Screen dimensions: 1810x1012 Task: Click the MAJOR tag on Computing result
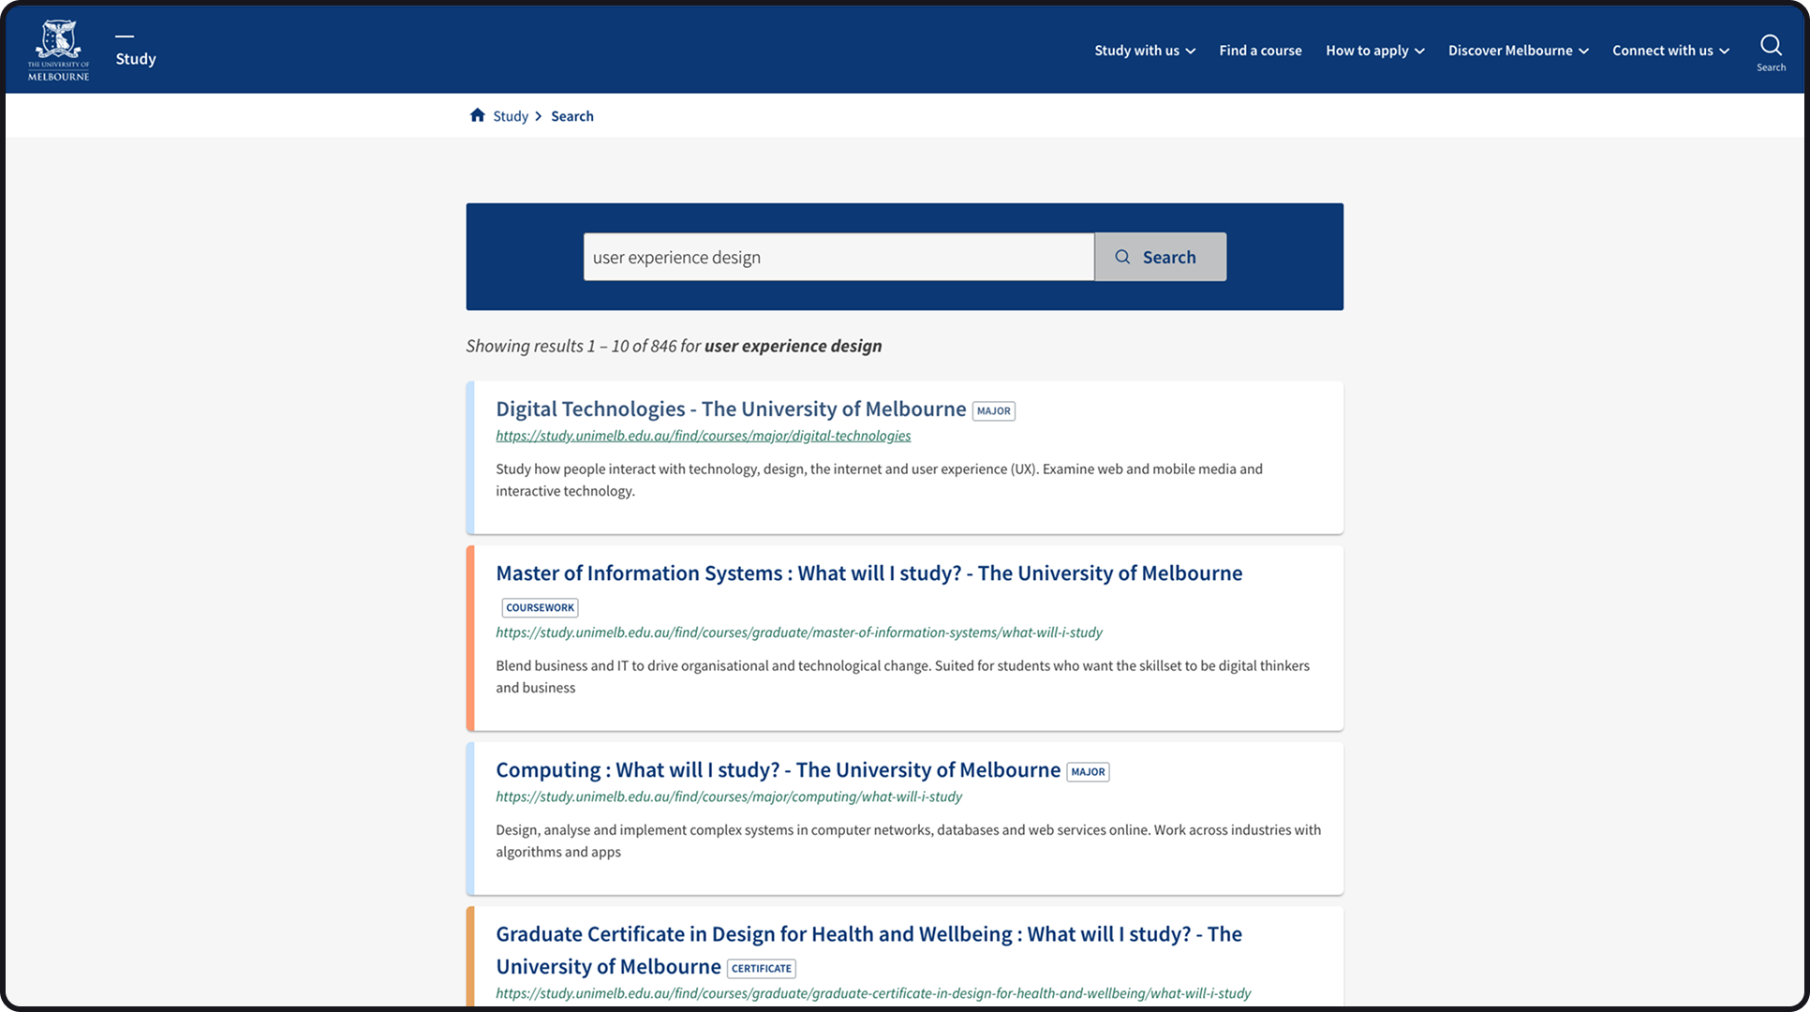(1088, 772)
